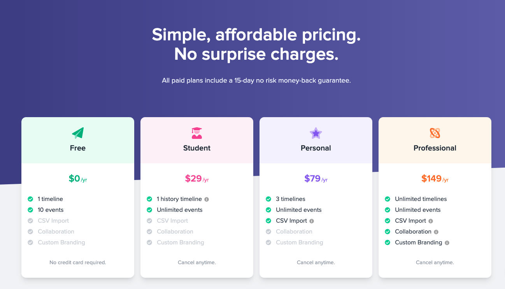Screen dimensions: 505x289
Task: Show info for Professional Custom Branding
Action: coord(447,243)
